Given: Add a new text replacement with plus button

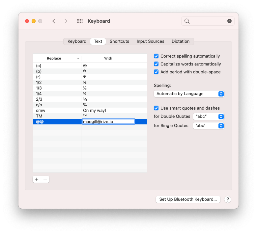Looking at the screenshot, I should pyautogui.click(x=37, y=179).
